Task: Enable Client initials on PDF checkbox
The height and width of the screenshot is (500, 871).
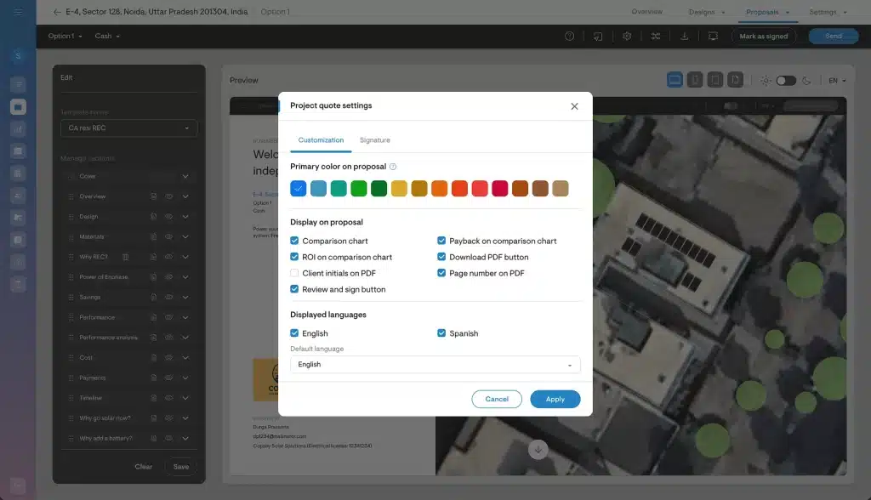Action: tap(294, 274)
